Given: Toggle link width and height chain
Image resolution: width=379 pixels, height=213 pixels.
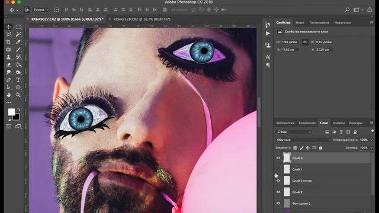Looking at the screenshot, I should click(305, 42).
